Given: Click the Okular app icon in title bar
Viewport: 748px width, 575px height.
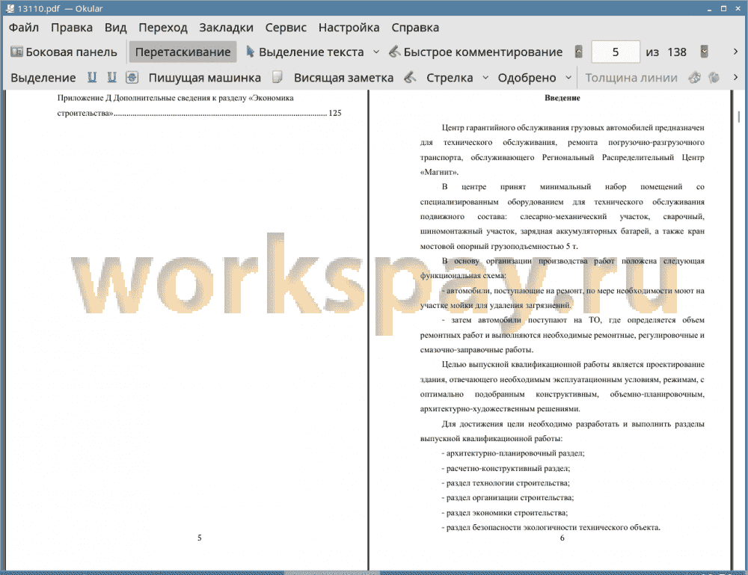Looking at the screenshot, I should click(x=10, y=8).
